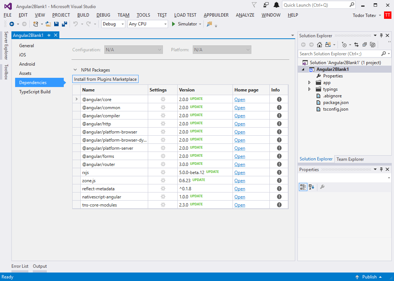The image size is (394, 281).
Task: Click Categorized view icon in Properties panel
Action: [x=303, y=187]
